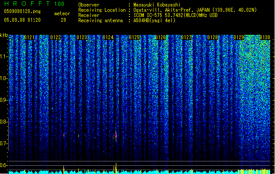Click the 0122 time marker
Image resolution: width=275 pixels, height=174 pixels.
click(56, 37)
